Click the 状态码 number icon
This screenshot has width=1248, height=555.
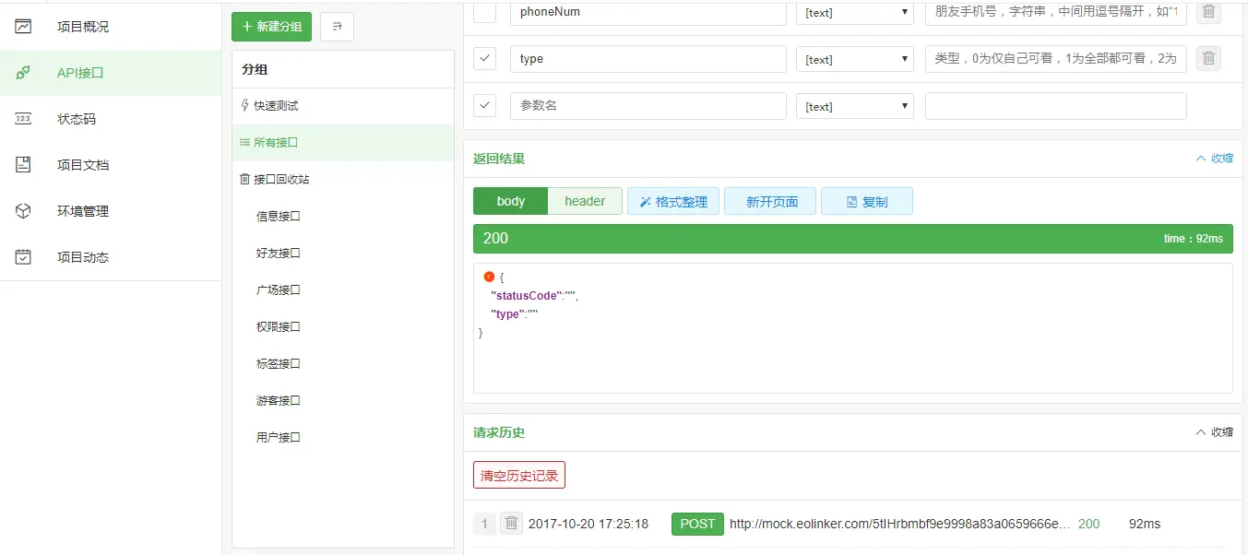click(x=23, y=118)
